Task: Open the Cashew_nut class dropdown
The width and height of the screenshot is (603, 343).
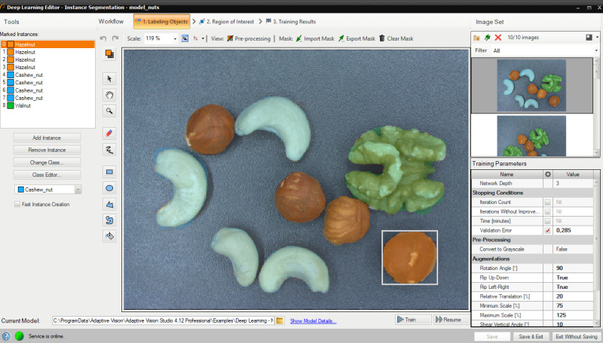Action: (78, 190)
